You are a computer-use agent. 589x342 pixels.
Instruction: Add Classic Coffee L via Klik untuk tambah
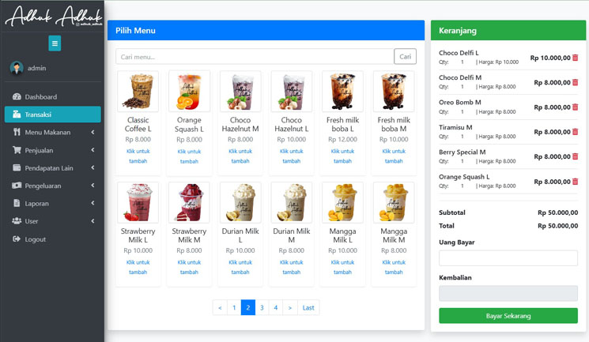[x=138, y=156]
